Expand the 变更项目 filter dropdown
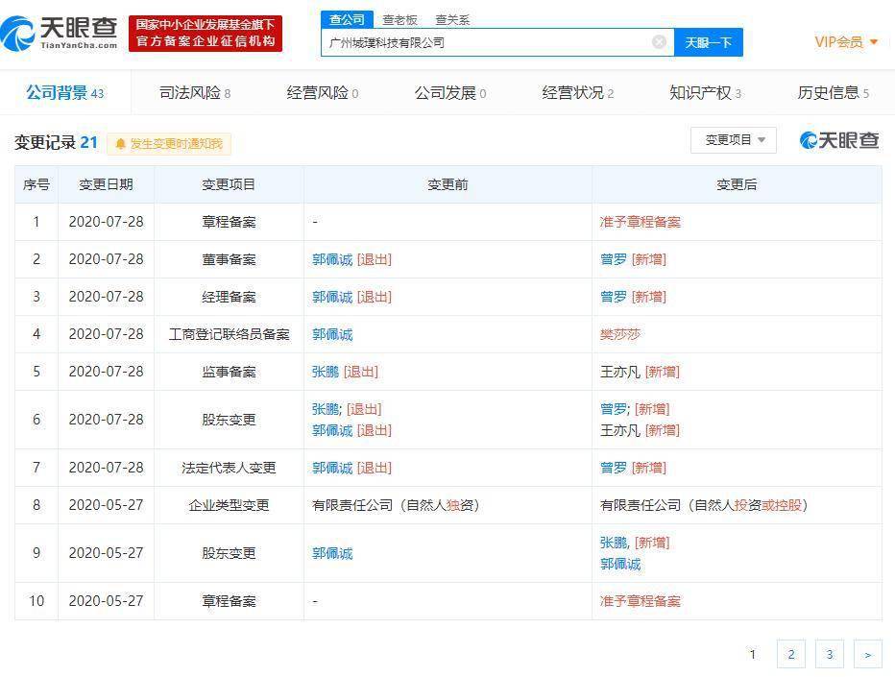The height and width of the screenshot is (677, 895). [x=734, y=140]
